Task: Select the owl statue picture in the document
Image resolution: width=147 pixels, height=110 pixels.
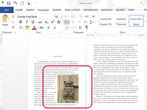Action: point(68,89)
